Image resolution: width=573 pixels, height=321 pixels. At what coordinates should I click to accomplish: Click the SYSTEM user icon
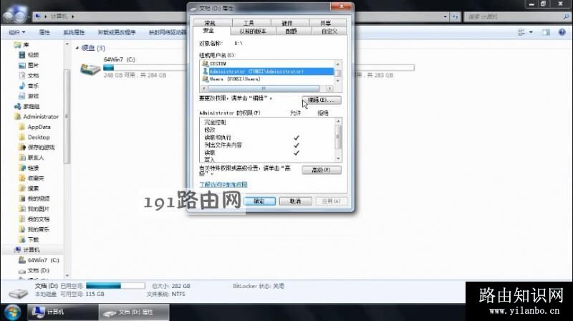(x=205, y=64)
